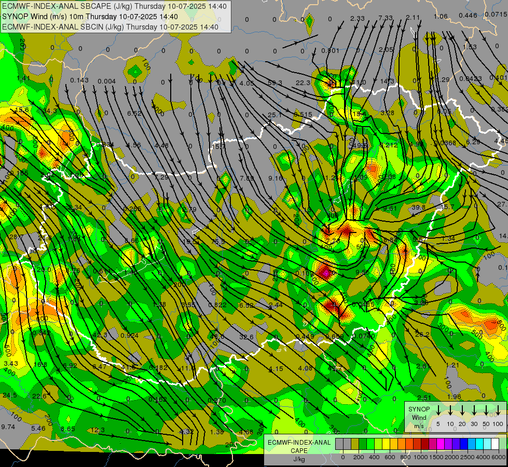Click the 6000 tick label on CAPE scale
The width and height of the screenshot is (508, 467).
point(499,457)
